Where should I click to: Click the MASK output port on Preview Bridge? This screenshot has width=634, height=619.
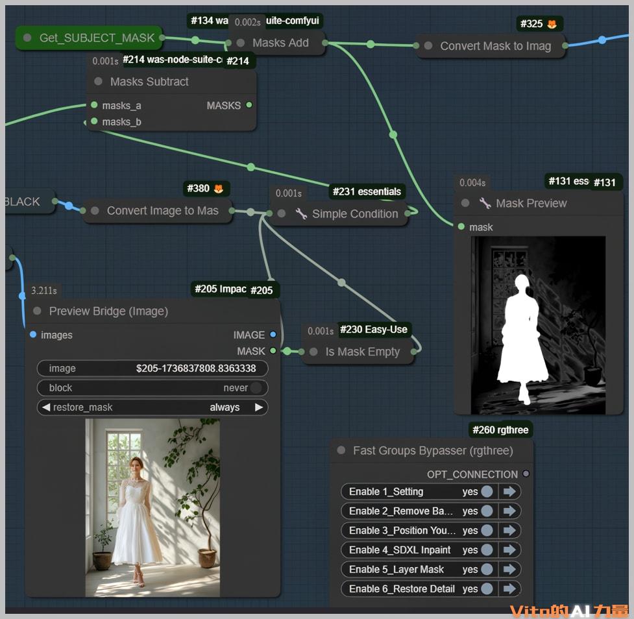[x=273, y=350]
